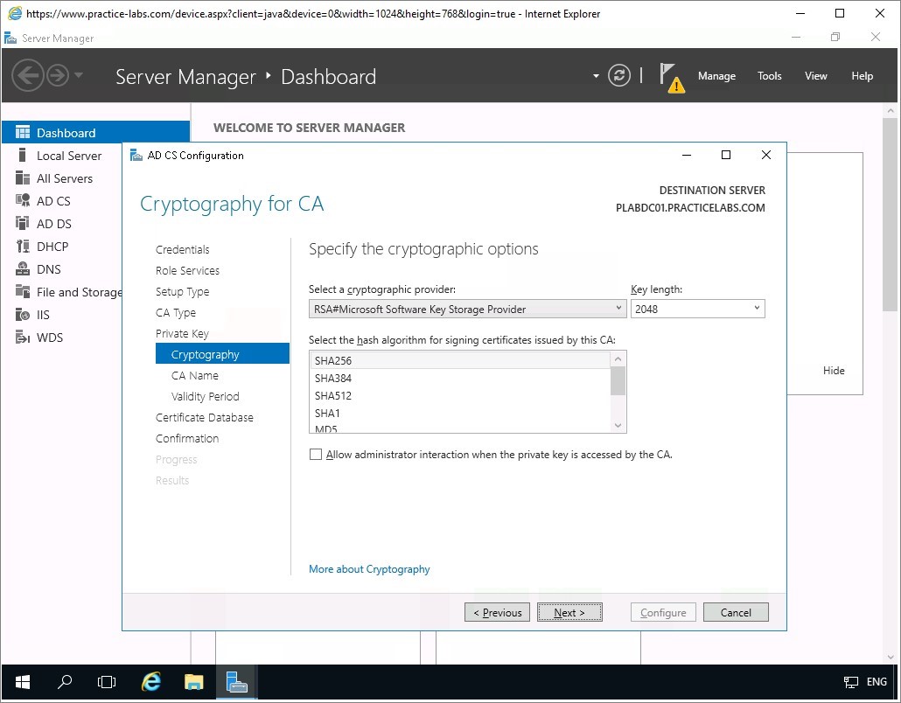901x703 pixels.
Task: Select the SHA1 hash algorithm
Action: click(460, 413)
